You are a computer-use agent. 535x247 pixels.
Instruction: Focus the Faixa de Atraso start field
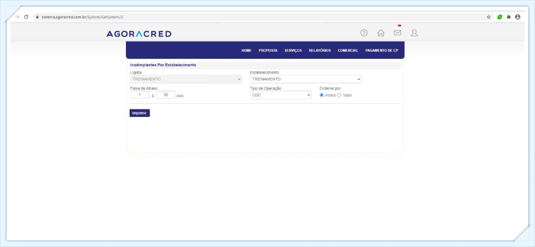[140, 95]
